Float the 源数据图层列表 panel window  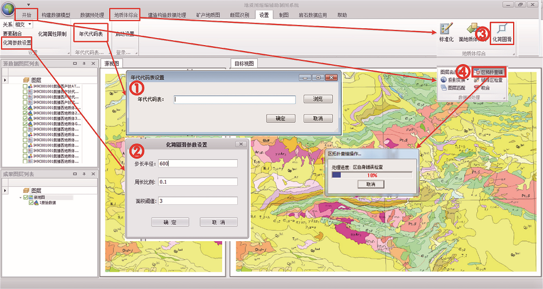pos(75,64)
